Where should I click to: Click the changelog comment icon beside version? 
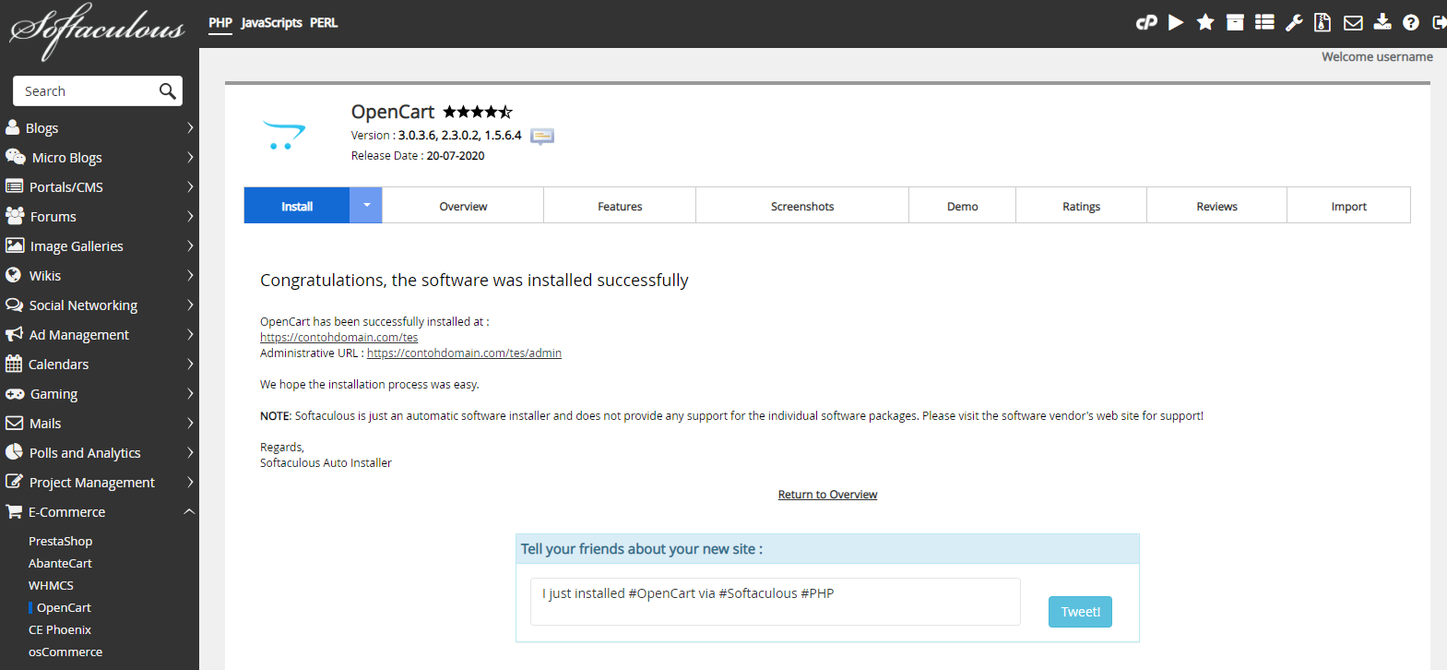pos(542,137)
